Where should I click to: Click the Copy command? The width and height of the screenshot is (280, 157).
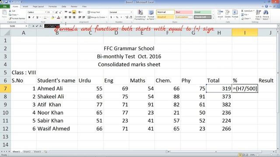coord(14,14)
